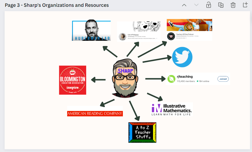Select the arrow pointing to r/teaching
Image resolution: width=252 pixels, height=152 pixels.
pos(155,79)
